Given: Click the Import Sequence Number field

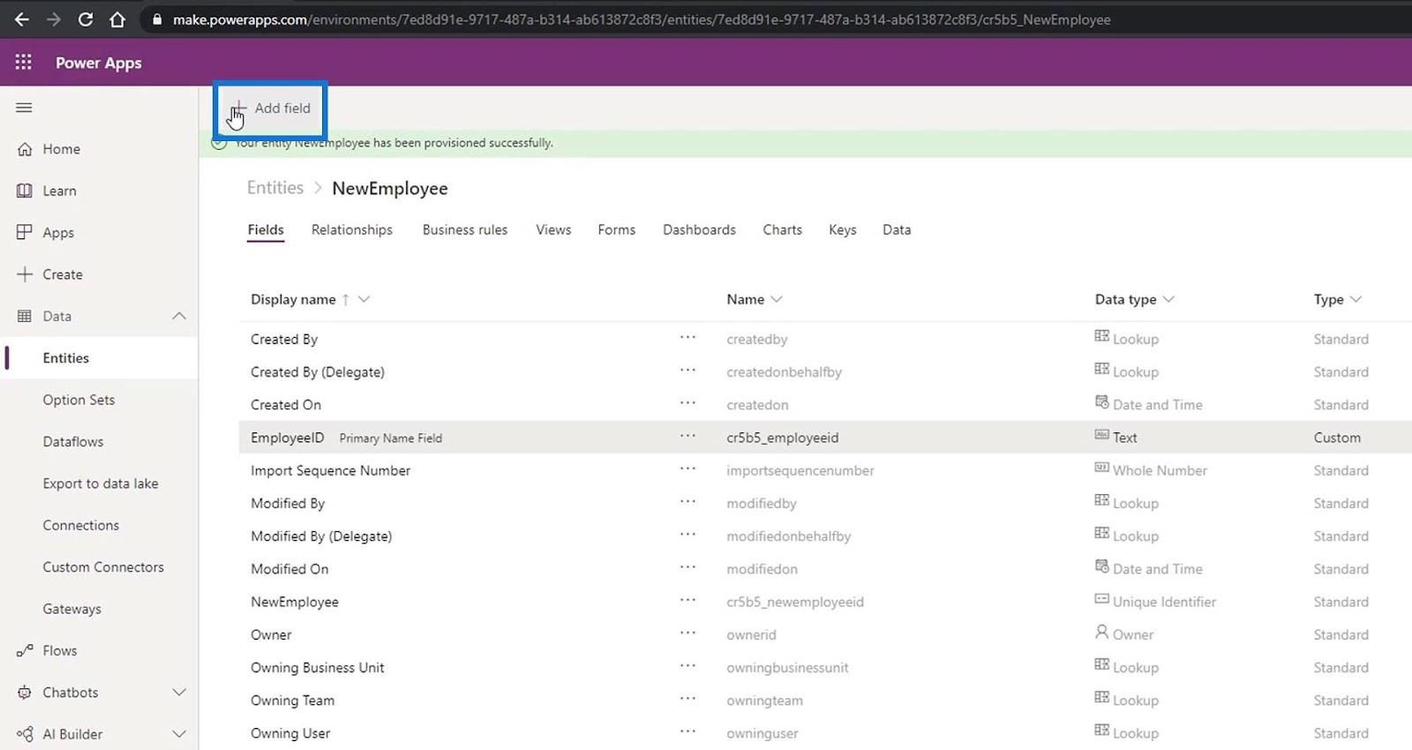Looking at the screenshot, I should pos(330,470).
